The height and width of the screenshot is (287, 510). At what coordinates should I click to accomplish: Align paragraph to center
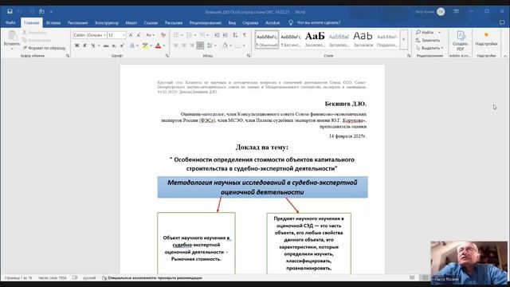(184, 45)
